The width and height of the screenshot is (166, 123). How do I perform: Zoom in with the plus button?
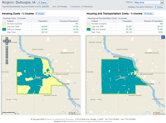(7, 47)
